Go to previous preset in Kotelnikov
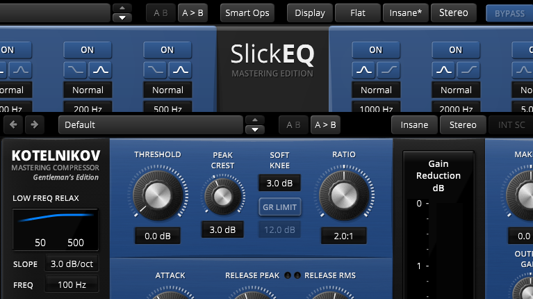 tap(13, 124)
